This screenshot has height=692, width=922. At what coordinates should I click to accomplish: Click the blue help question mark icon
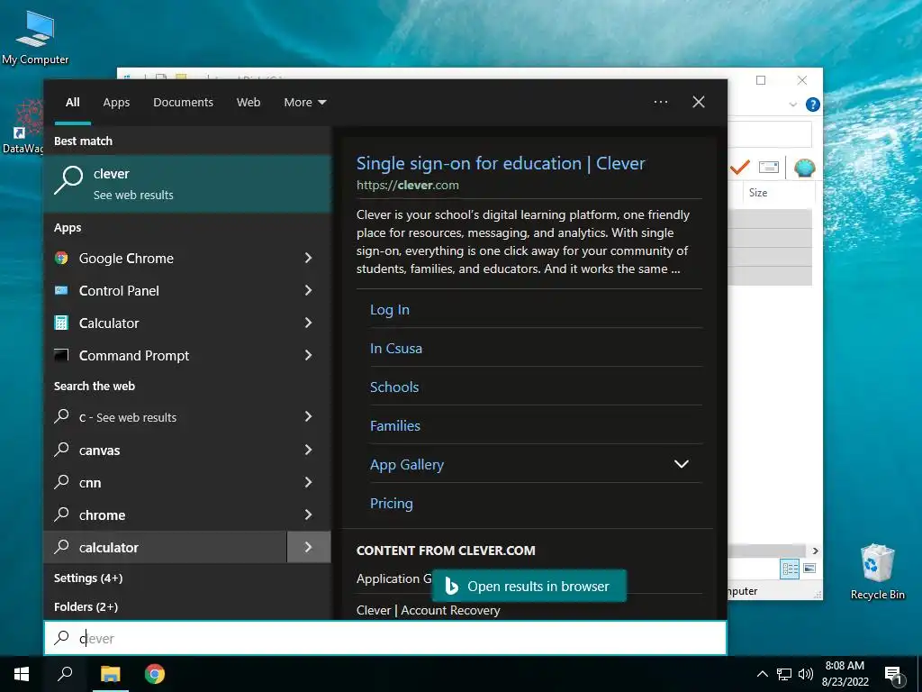(813, 105)
